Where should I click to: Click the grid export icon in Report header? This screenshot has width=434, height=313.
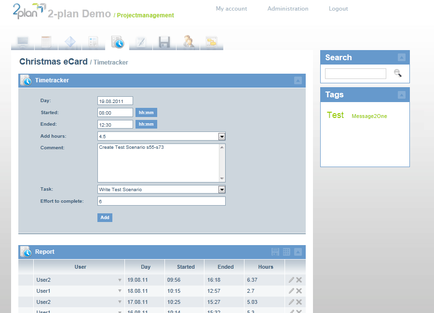coord(286,252)
